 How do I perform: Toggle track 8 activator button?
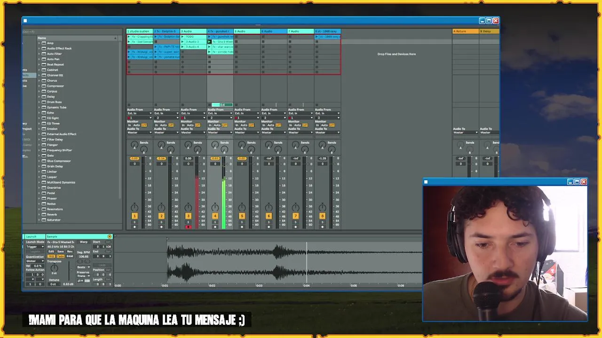coord(322,216)
